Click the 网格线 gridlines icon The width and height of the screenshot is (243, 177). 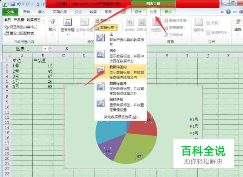click(x=142, y=22)
